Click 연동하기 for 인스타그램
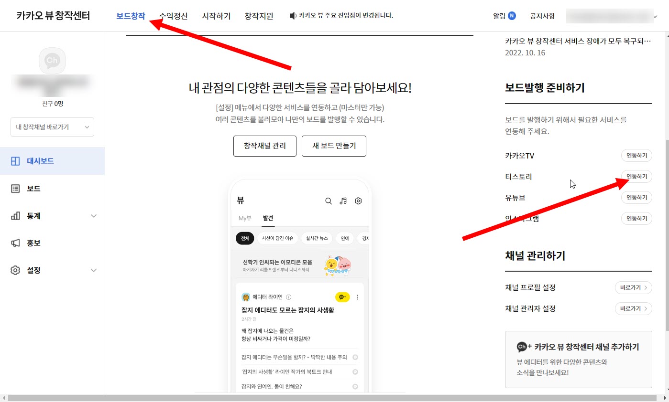This screenshot has height=402, width=669. click(x=636, y=219)
